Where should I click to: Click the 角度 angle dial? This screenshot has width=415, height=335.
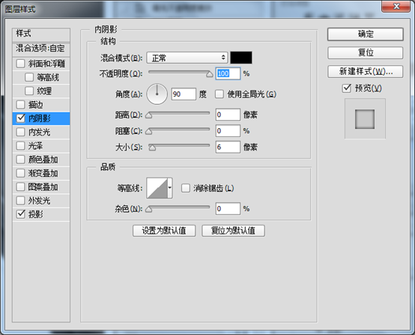pos(157,94)
